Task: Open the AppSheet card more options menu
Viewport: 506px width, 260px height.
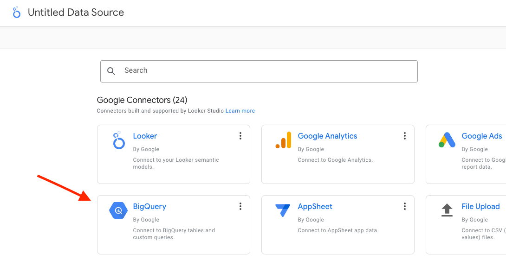Action: click(x=405, y=207)
